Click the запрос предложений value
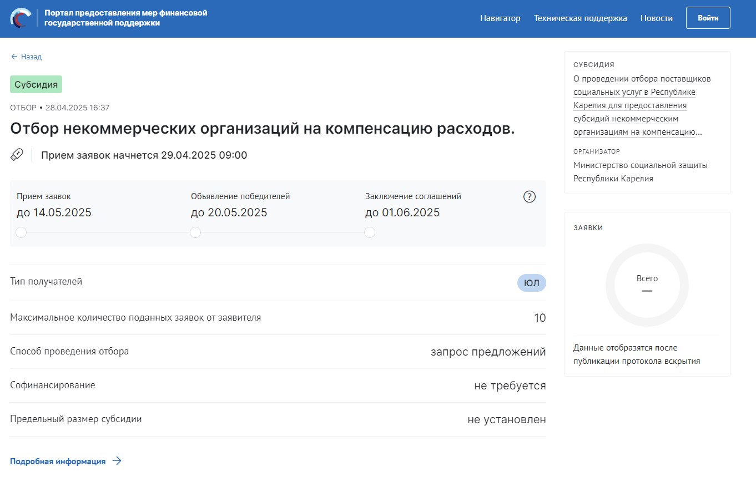Viewport: 756px width, 487px height. tap(488, 352)
